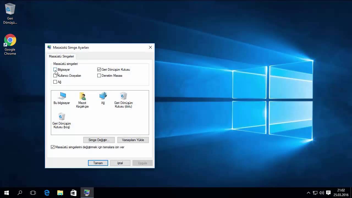Viewport: 352px width, 198px height.
Task: Click Varsayılanları Yükle to restore defaults
Action: tap(133, 140)
